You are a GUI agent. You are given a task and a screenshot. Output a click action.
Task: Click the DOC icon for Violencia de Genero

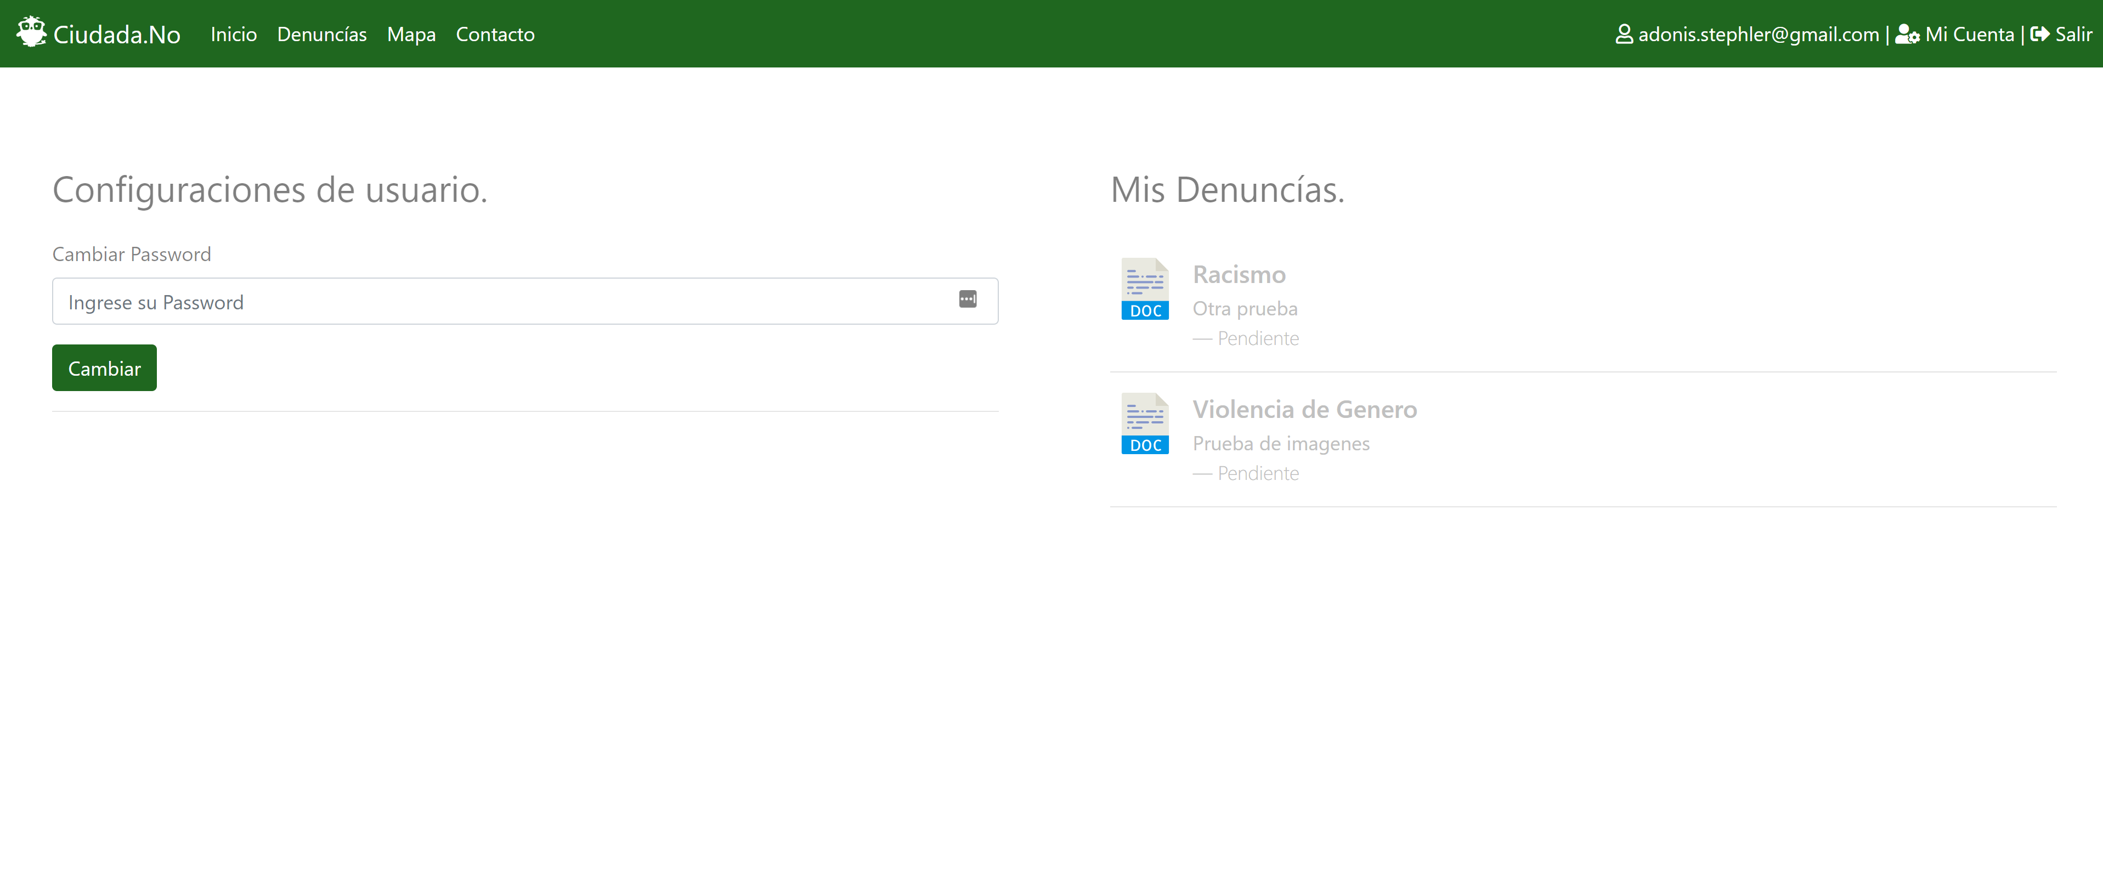(1145, 423)
